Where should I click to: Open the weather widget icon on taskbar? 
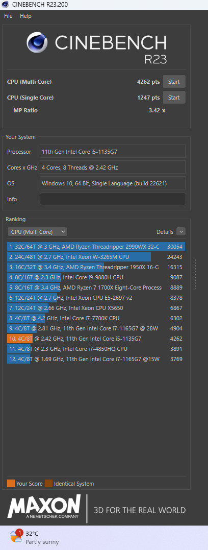[x=15, y=536]
